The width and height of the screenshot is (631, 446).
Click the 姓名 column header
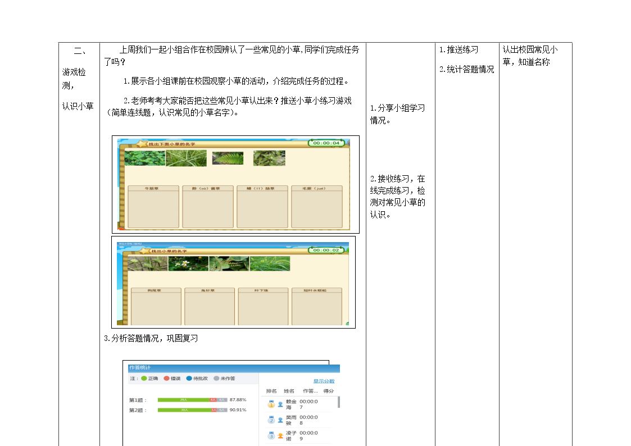289,391
